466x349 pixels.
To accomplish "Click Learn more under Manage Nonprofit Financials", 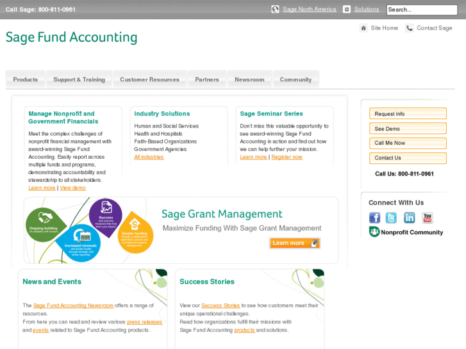I will [x=42, y=188].
